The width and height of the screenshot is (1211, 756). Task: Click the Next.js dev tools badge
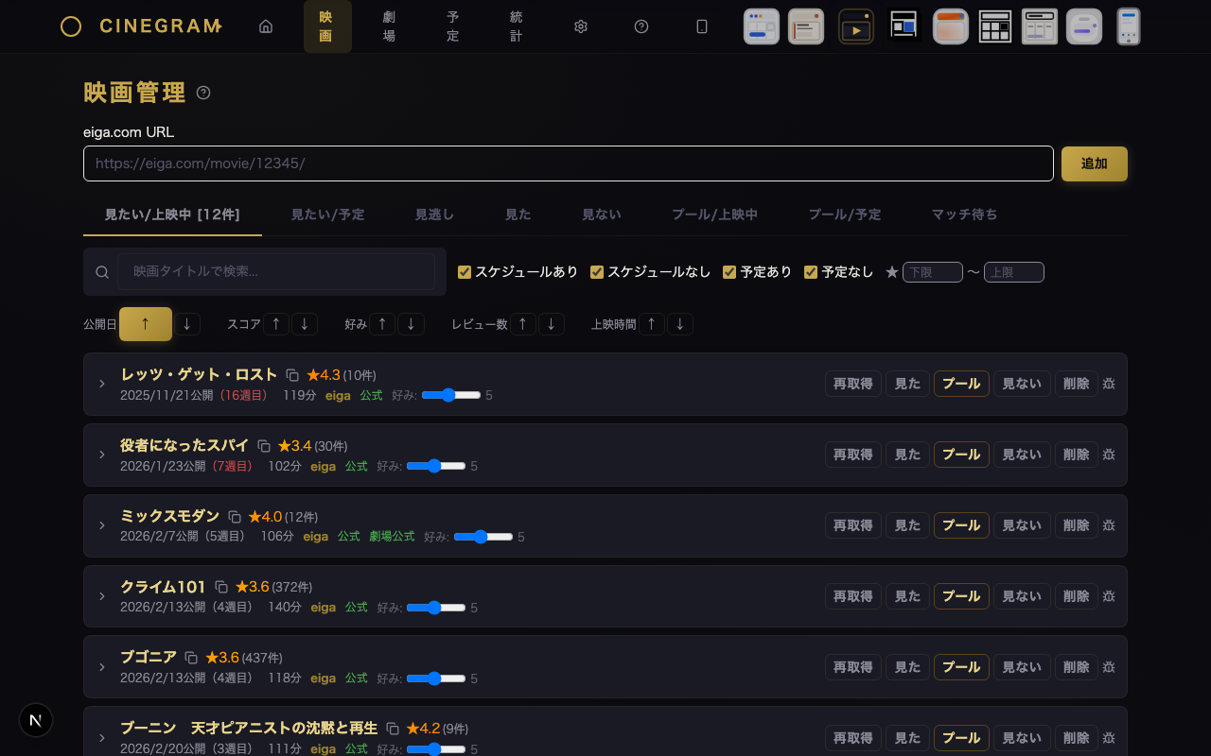coord(36,720)
